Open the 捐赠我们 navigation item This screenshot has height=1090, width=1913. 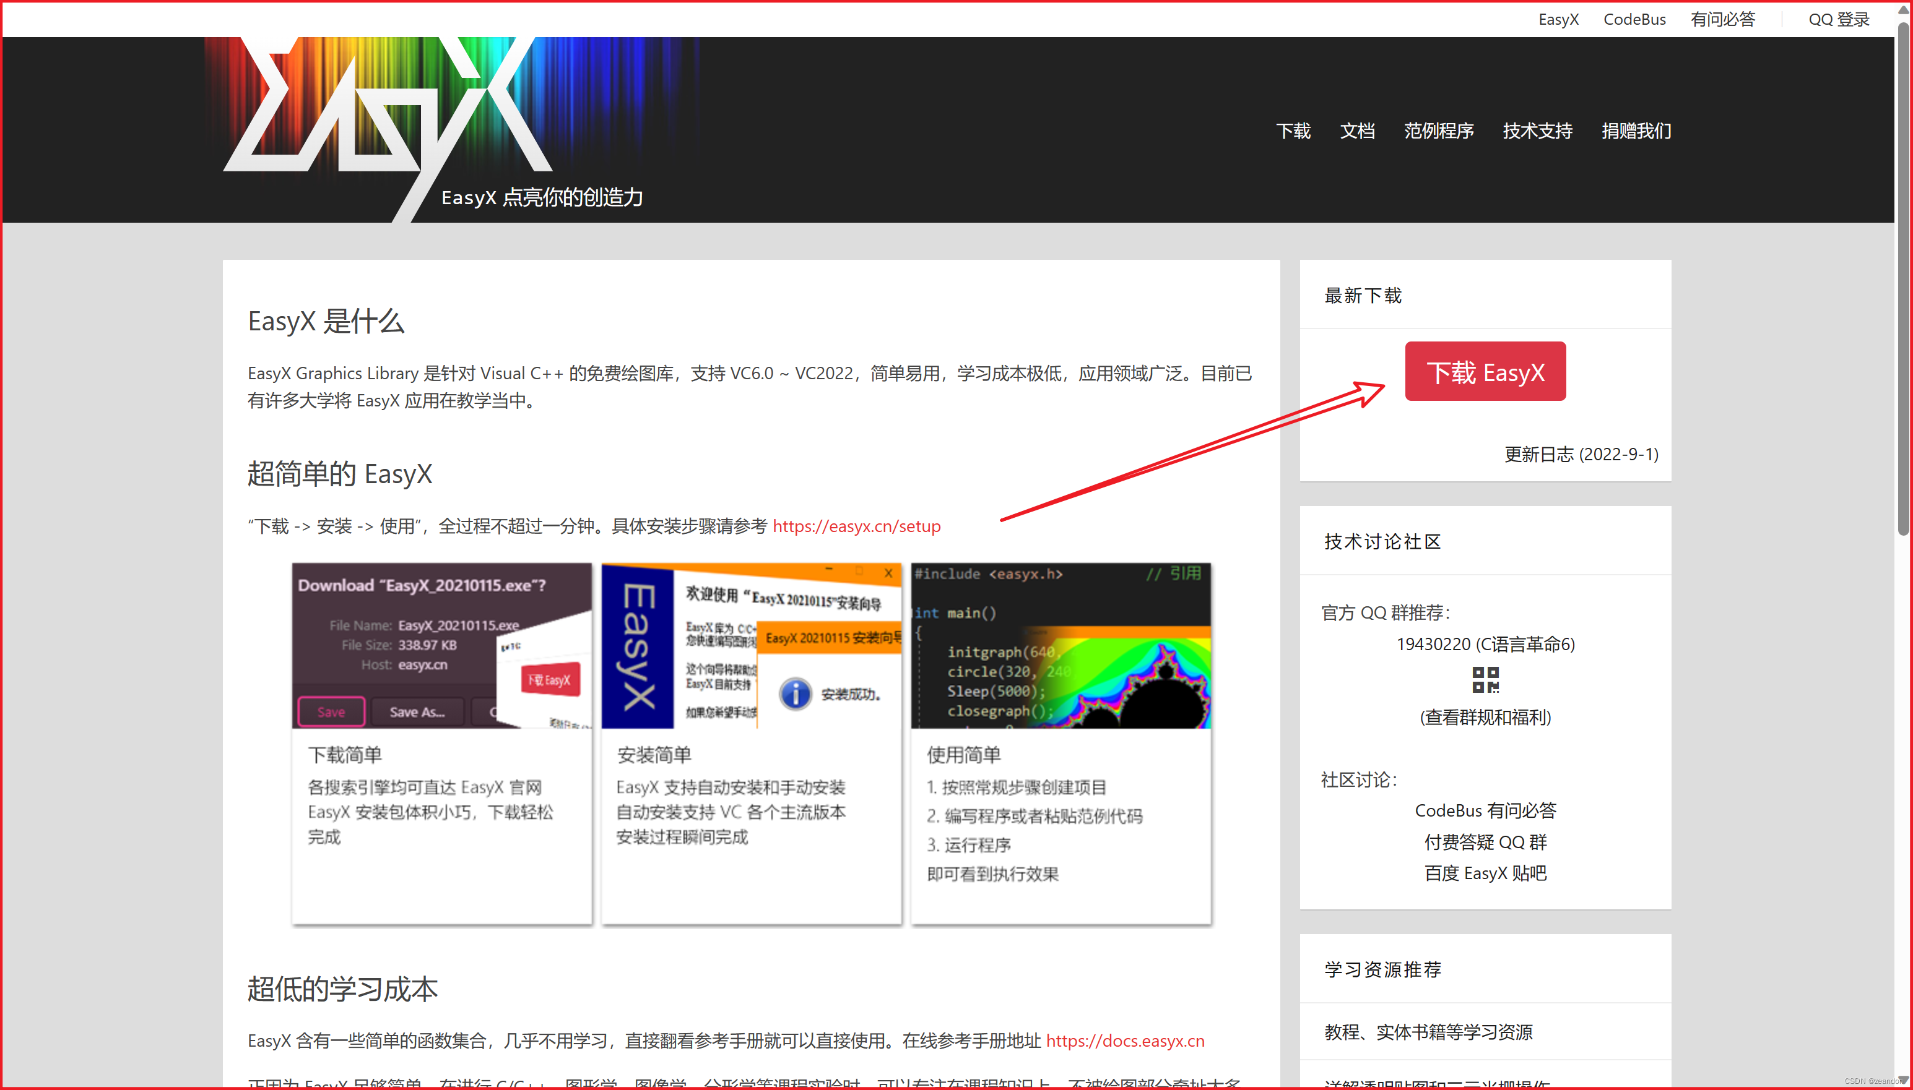1636,131
